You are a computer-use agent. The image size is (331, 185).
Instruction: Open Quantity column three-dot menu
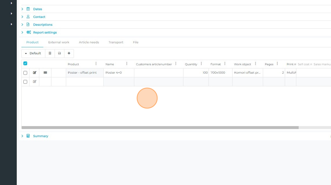pyautogui.click(x=201, y=64)
